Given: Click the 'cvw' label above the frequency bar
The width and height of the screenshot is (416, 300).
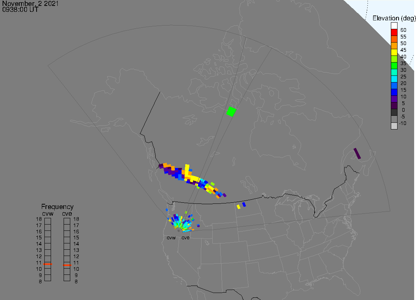Looking at the screenshot, I should coord(48,214).
